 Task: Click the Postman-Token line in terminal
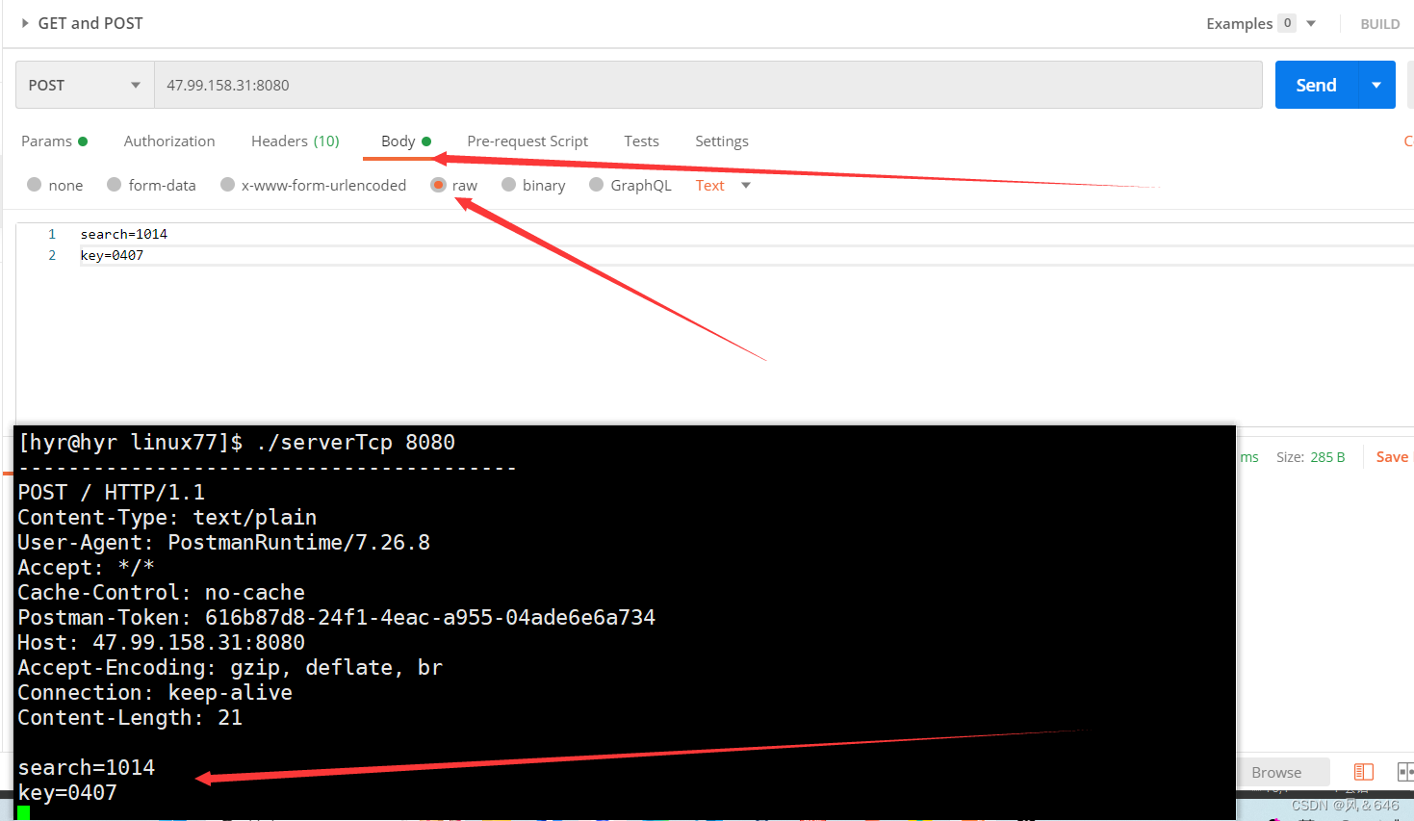tap(336, 618)
